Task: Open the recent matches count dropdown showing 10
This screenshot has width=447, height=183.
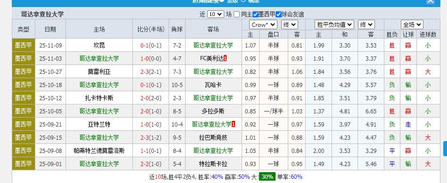Action: coord(216,14)
